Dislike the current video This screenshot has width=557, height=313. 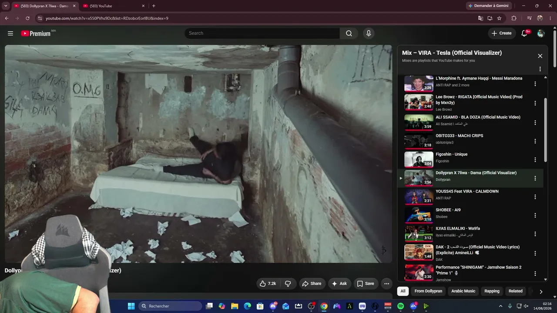288,283
